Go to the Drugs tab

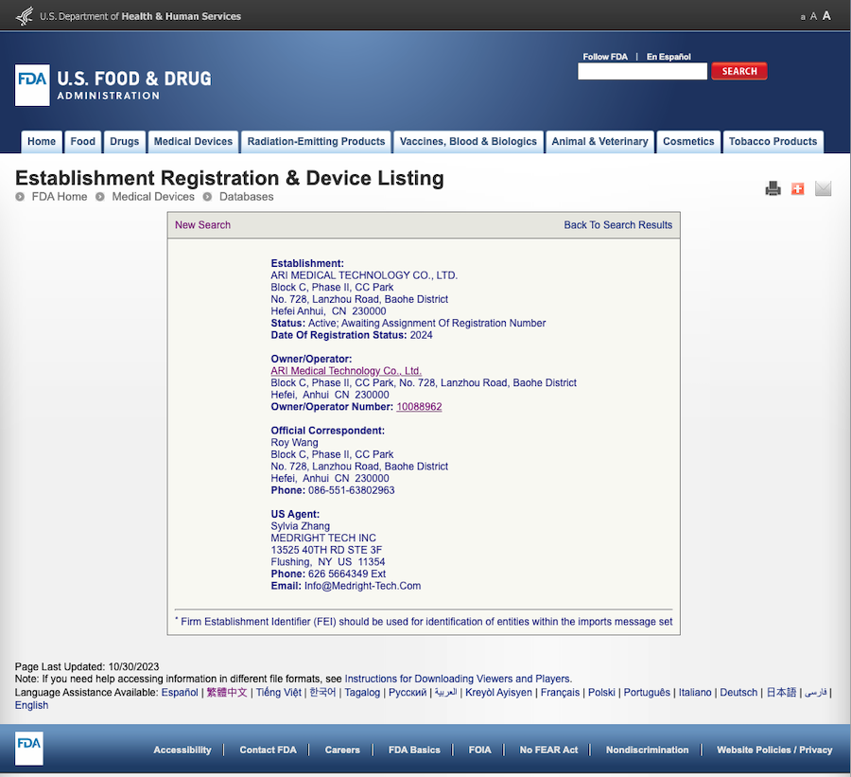[125, 142]
